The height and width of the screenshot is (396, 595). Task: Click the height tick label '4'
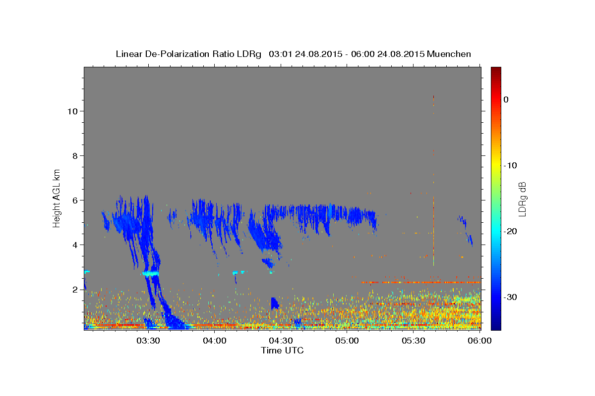(x=74, y=245)
